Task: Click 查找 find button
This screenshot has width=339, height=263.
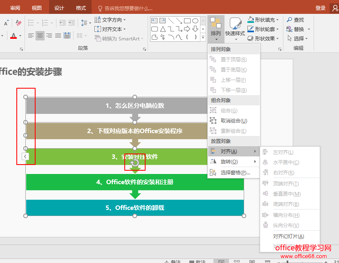Action: (295, 20)
